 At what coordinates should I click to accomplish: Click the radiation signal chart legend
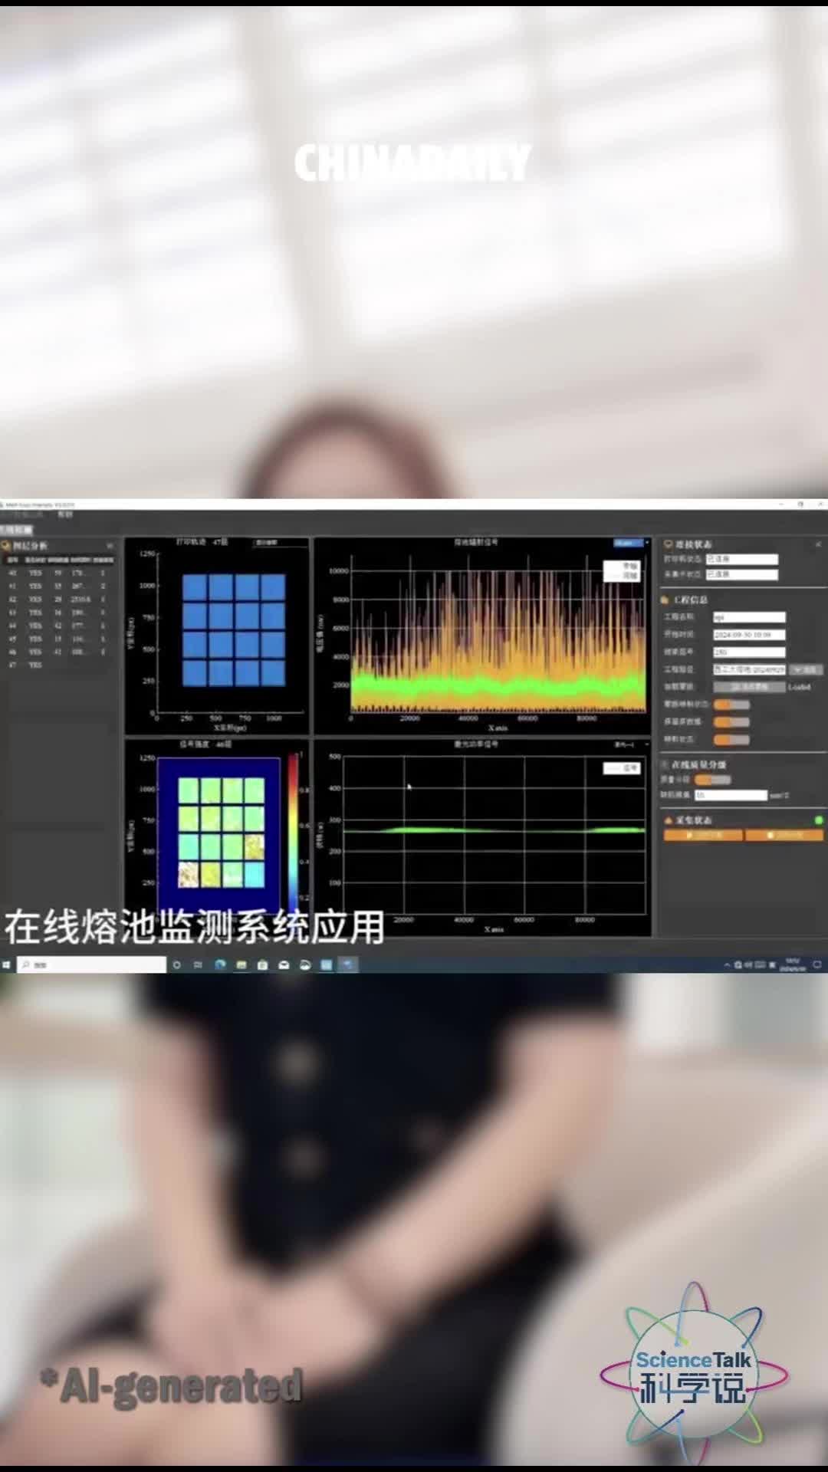pos(622,570)
